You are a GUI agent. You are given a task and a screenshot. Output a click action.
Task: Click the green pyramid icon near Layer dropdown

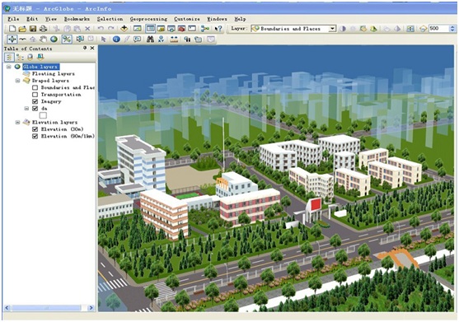click(373, 29)
